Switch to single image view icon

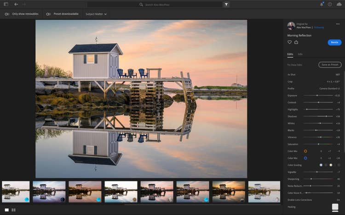pyautogui.click(x=7, y=210)
